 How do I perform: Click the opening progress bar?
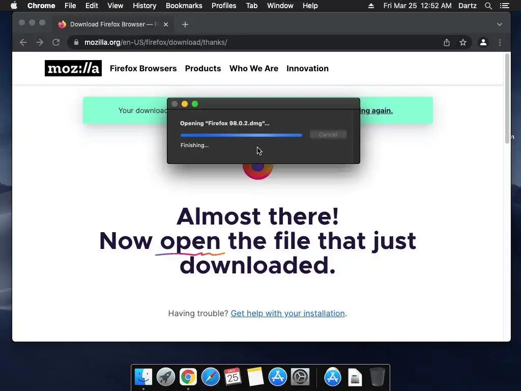point(241,135)
